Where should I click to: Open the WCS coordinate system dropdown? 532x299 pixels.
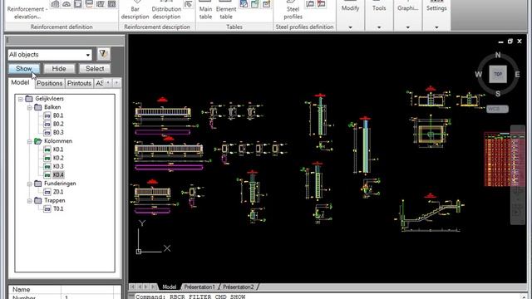(x=497, y=109)
